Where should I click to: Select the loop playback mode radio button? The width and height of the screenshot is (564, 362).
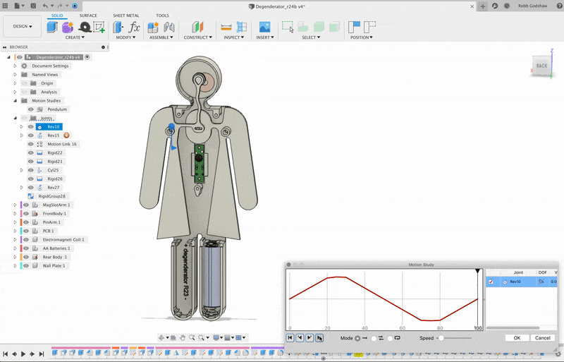390,338
